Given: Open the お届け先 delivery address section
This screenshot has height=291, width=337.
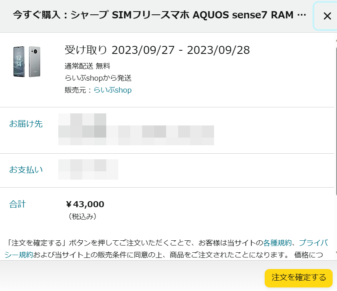Looking at the screenshot, I should click(26, 124).
